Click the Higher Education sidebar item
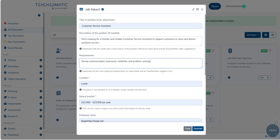Image resolution: width=280 pixels, height=140 pixels. [x=17, y=79]
